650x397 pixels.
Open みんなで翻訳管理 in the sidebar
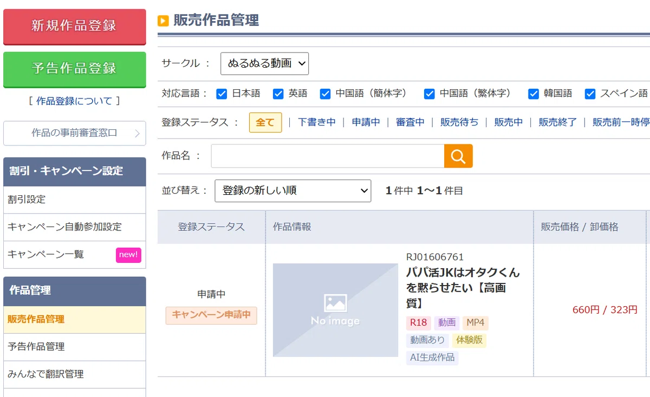(75, 374)
